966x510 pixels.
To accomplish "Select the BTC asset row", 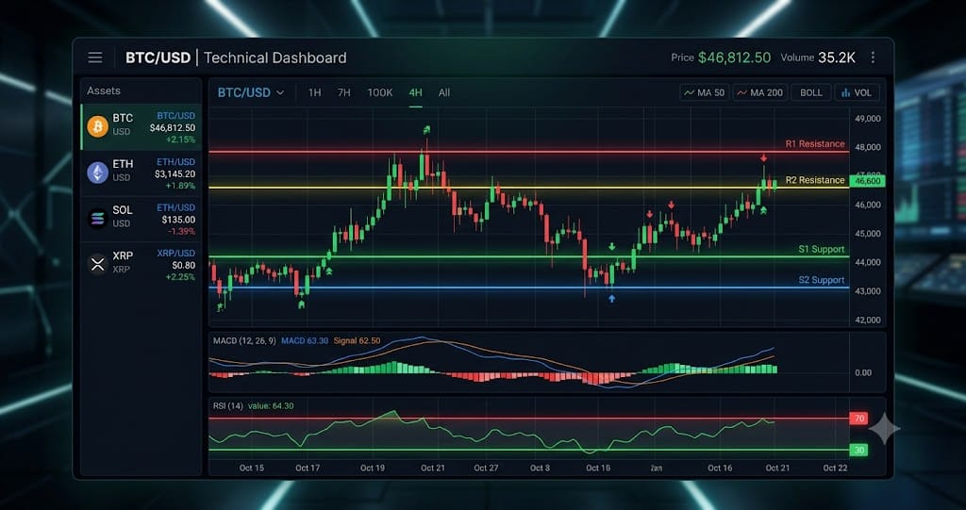I will point(142,127).
